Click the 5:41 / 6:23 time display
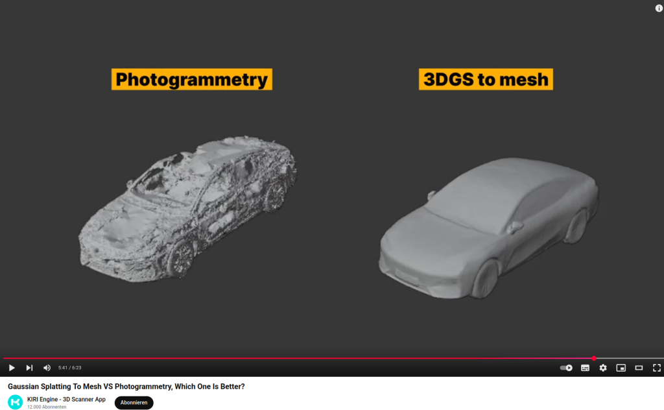This screenshot has height=410, width=664. click(70, 368)
